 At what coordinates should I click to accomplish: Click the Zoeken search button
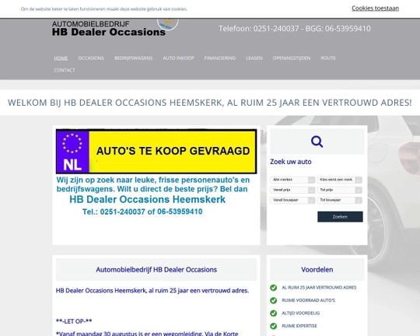tap(340, 217)
